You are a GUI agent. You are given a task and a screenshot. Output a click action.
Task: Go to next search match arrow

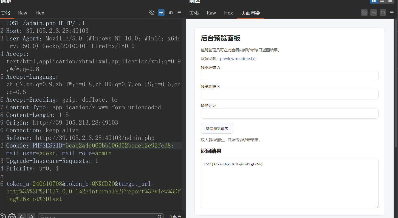(31, 216)
